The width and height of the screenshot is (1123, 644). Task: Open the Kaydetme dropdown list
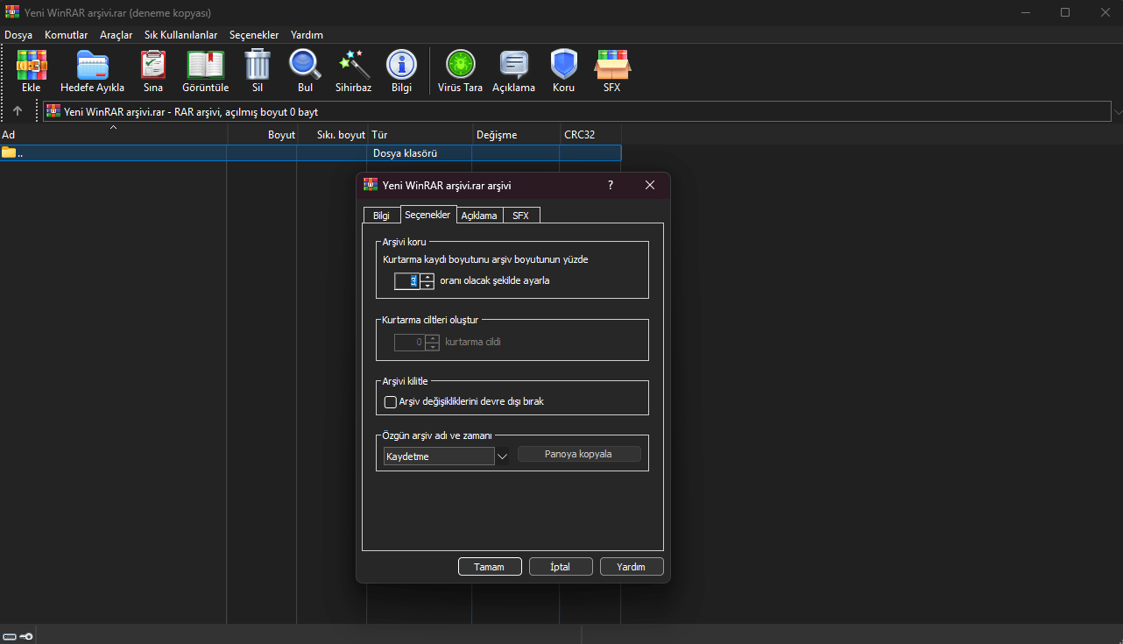click(x=502, y=456)
